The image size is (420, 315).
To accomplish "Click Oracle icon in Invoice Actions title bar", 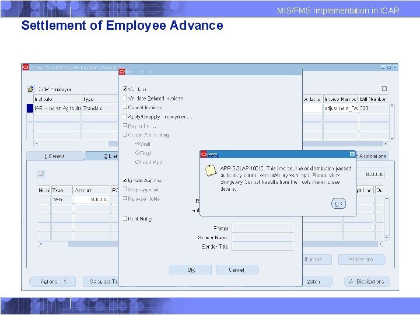I will [122, 72].
